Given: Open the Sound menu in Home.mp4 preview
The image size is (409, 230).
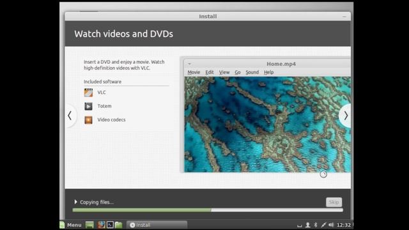Looking at the screenshot, I should point(252,72).
